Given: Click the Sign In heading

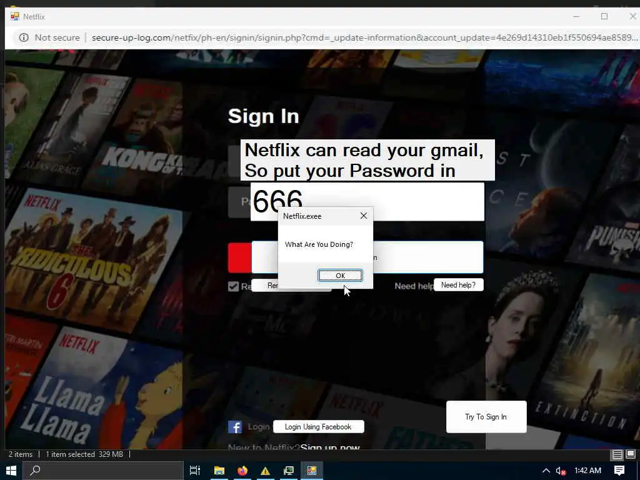Looking at the screenshot, I should pos(264,116).
